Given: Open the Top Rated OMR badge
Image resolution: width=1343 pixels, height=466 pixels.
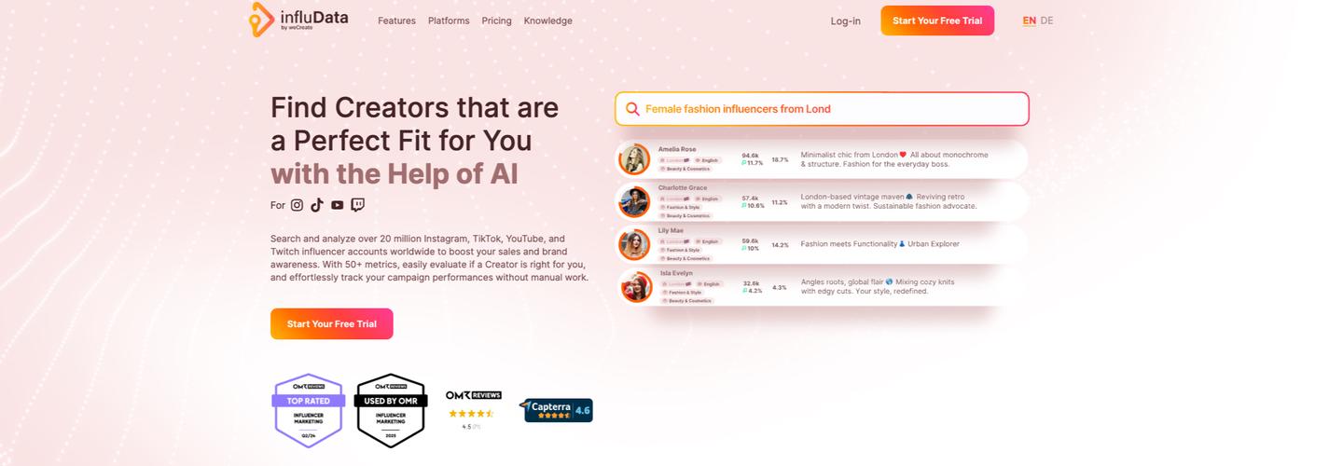Looking at the screenshot, I should (308, 411).
